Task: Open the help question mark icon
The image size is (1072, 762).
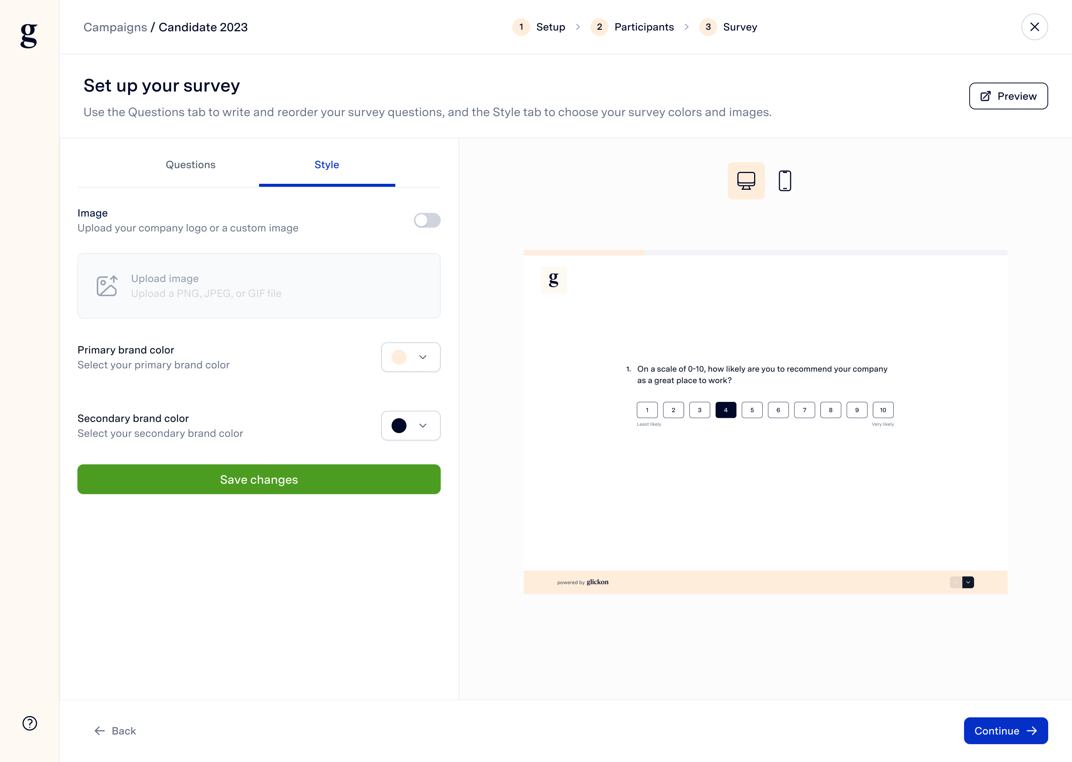Action: click(29, 723)
